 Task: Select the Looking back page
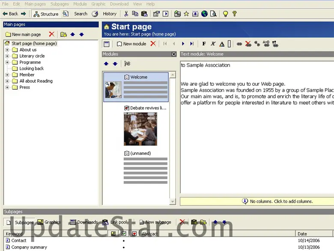point(32,69)
